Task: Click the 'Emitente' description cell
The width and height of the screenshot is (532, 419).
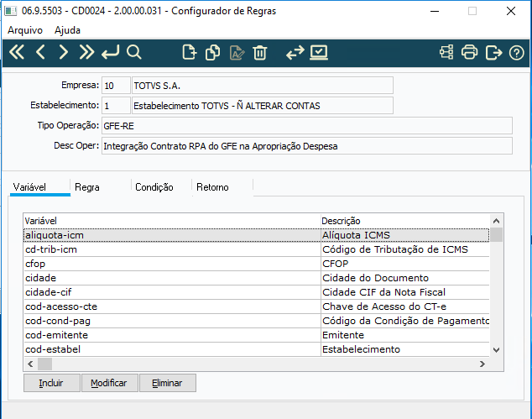Action: click(x=404, y=335)
